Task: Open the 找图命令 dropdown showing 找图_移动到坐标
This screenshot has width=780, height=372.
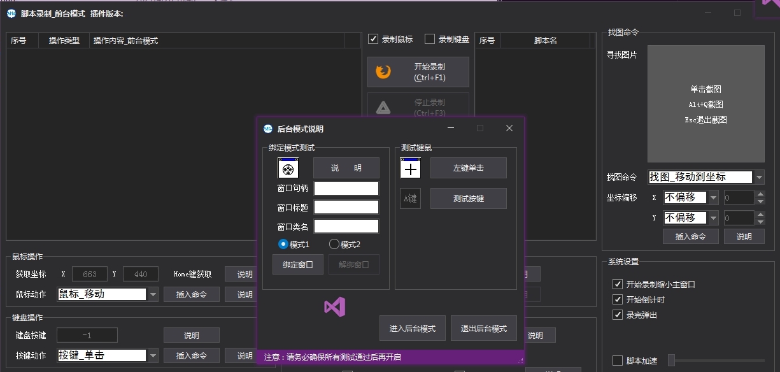Action: click(760, 177)
